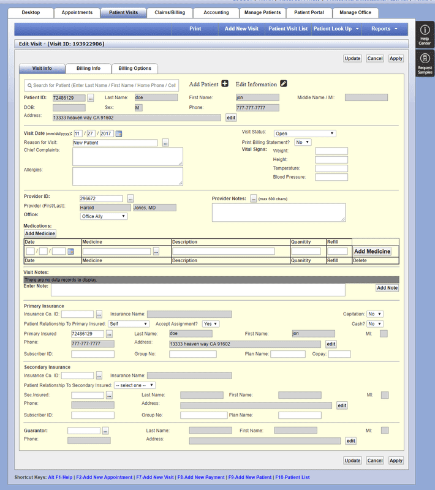Click the F9-Add New Patient shortcut link
The height and width of the screenshot is (490, 435).
coord(250,477)
